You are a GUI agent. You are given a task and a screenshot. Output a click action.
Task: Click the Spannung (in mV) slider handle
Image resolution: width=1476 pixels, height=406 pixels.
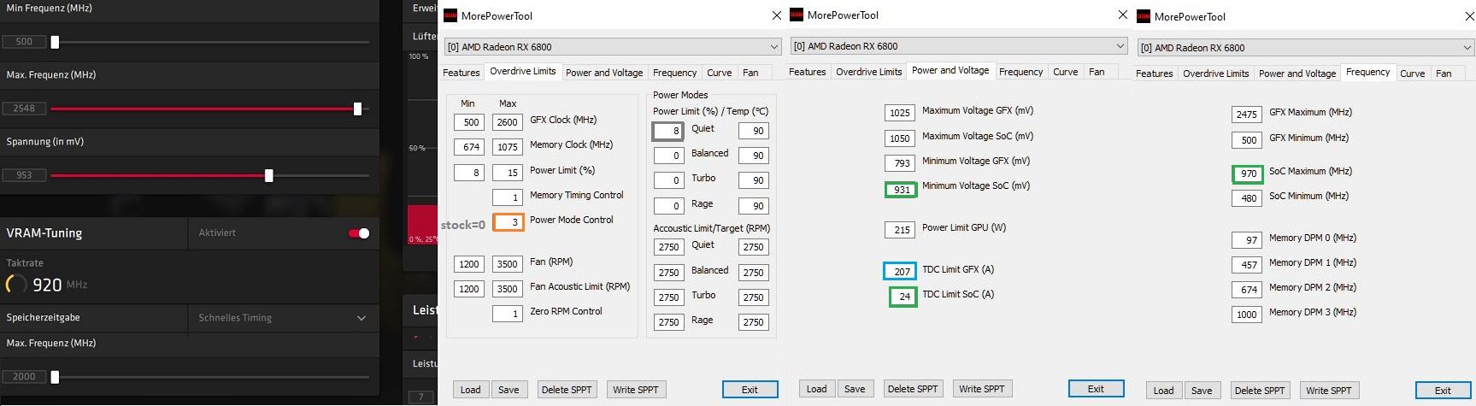click(269, 175)
